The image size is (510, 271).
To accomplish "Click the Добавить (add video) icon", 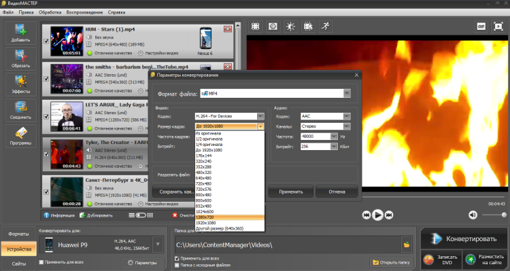I will pyautogui.click(x=20, y=33).
